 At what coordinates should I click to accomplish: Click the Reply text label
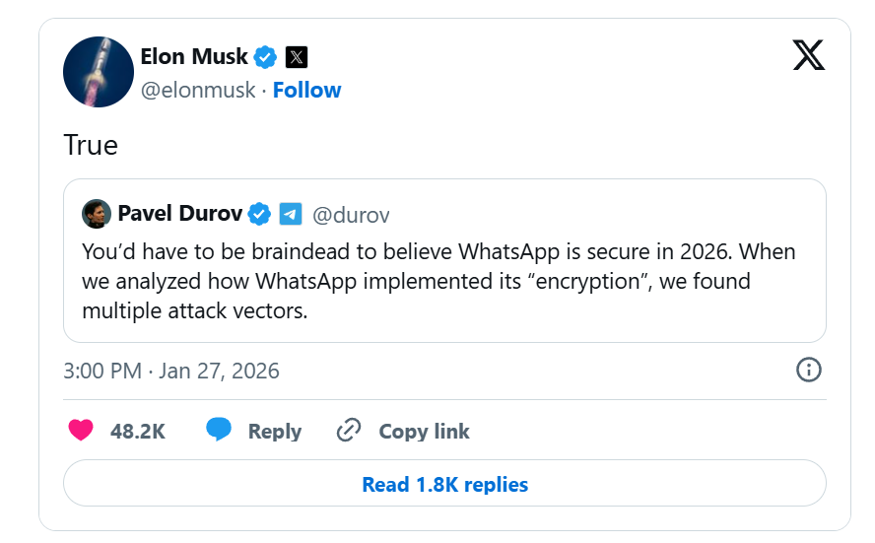(274, 432)
